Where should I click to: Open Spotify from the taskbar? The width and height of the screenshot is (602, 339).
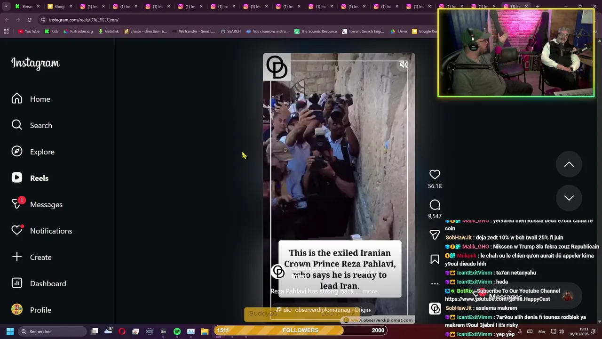(177, 331)
